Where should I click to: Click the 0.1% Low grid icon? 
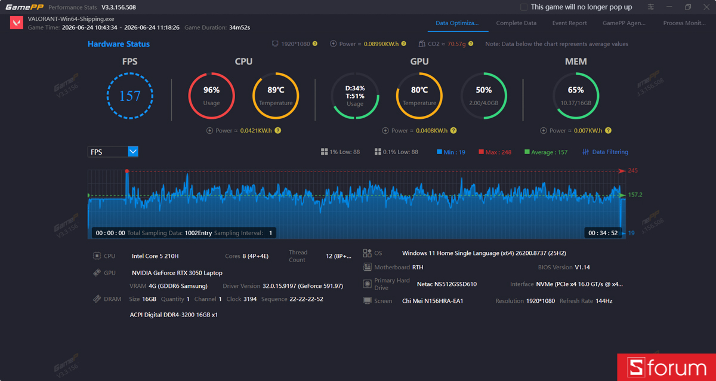pyautogui.click(x=378, y=152)
